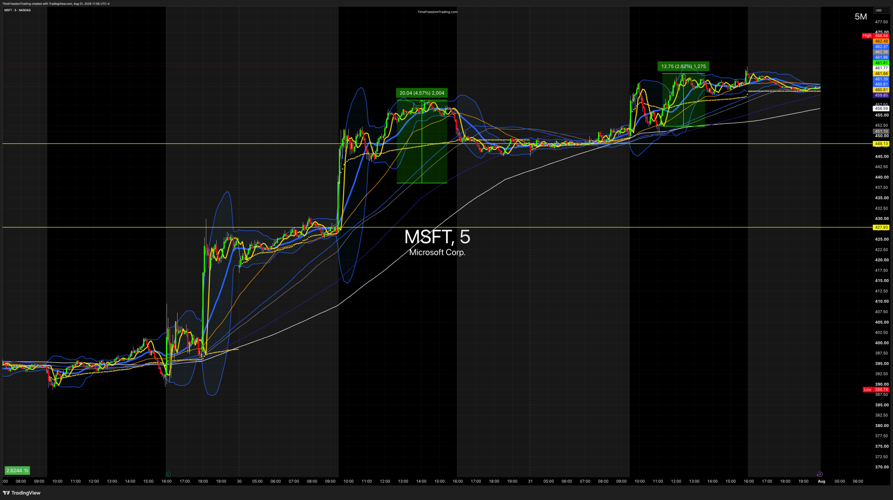Click the 380.00 price scale value
The width and height of the screenshot is (893, 500).
(881, 426)
